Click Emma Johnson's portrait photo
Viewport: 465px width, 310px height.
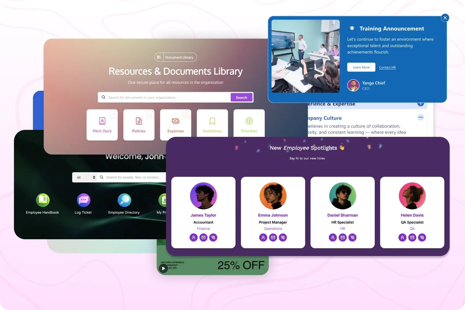(273, 195)
